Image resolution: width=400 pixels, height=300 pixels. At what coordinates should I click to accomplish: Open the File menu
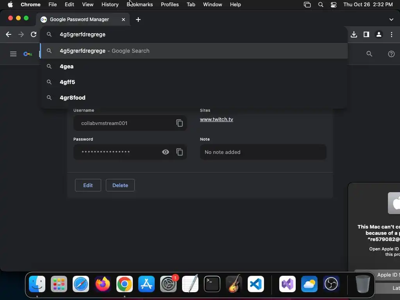(53, 4)
